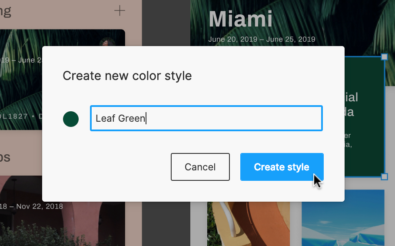Screen dimensions: 395x246
Task: Click the small avatar on the palm photo
Action: click(107, 43)
